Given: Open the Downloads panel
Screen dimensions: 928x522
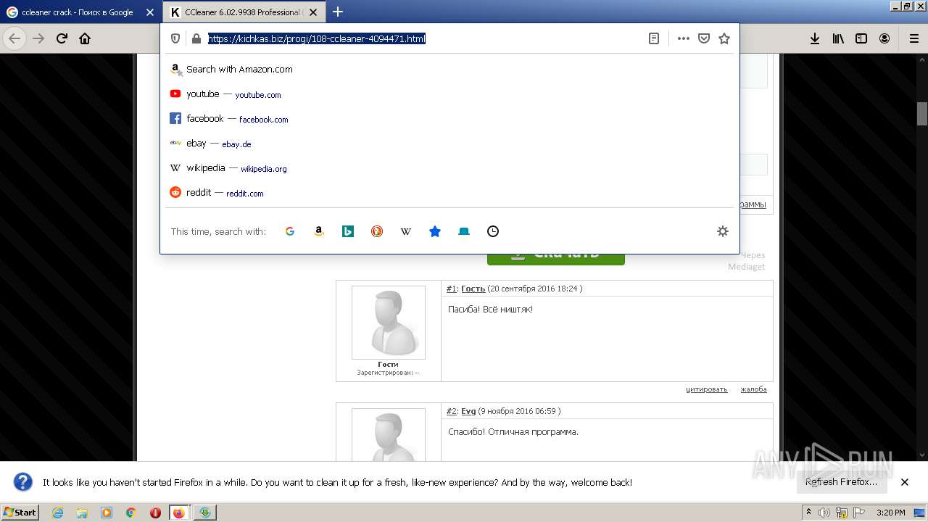Looking at the screenshot, I should pos(815,38).
